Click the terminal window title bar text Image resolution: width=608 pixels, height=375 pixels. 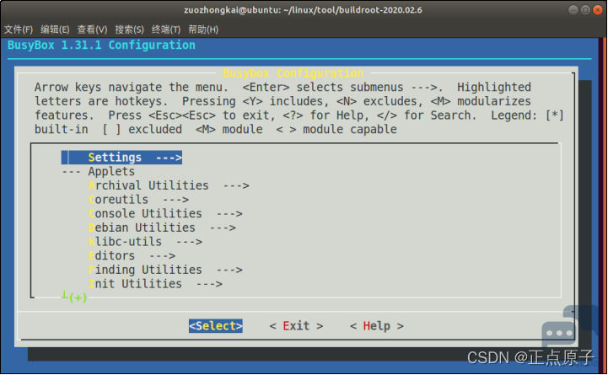(x=303, y=10)
